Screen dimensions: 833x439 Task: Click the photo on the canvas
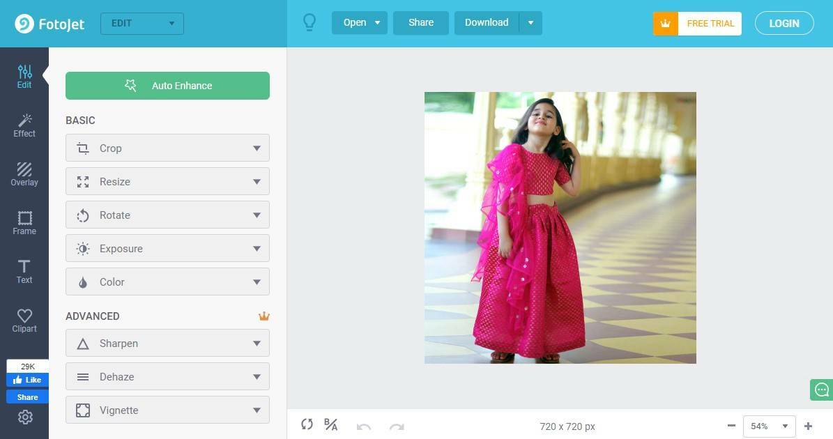(x=560, y=228)
